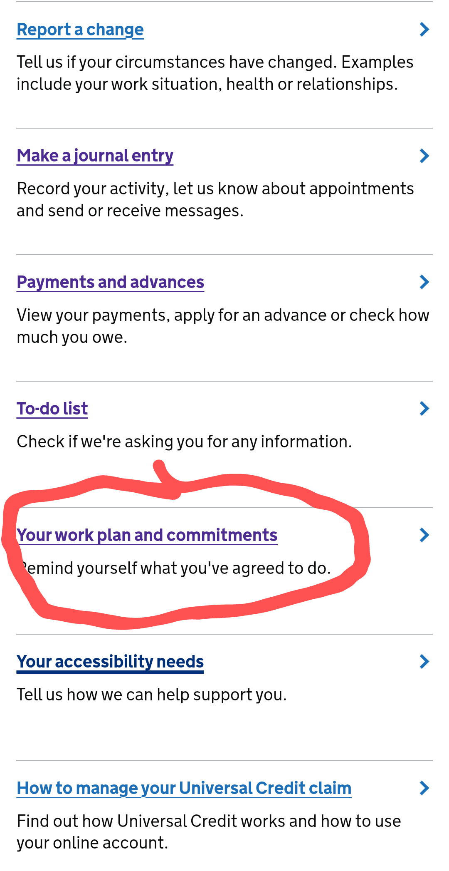The width and height of the screenshot is (449, 871).
Task: Click the Record your activity description
Action: (x=215, y=200)
